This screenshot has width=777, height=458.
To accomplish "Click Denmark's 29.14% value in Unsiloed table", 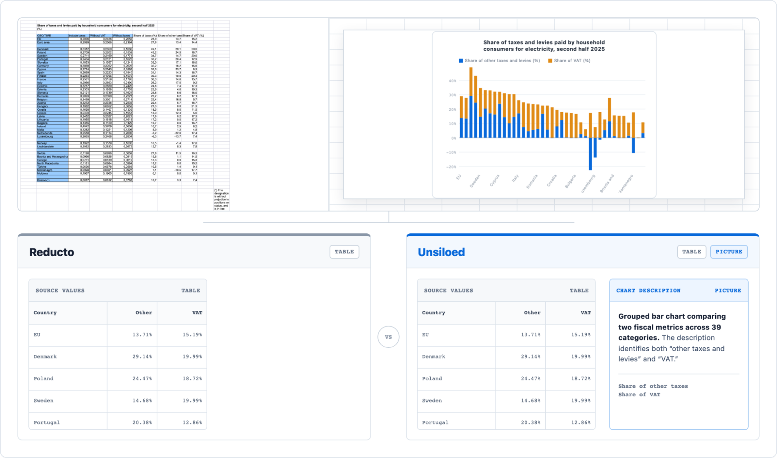I will click(531, 357).
